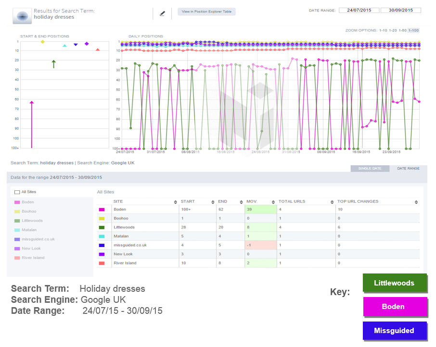The image size is (436, 347).
Task: Sort table by MOV. column arrows
Action: [x=273, y=202]
